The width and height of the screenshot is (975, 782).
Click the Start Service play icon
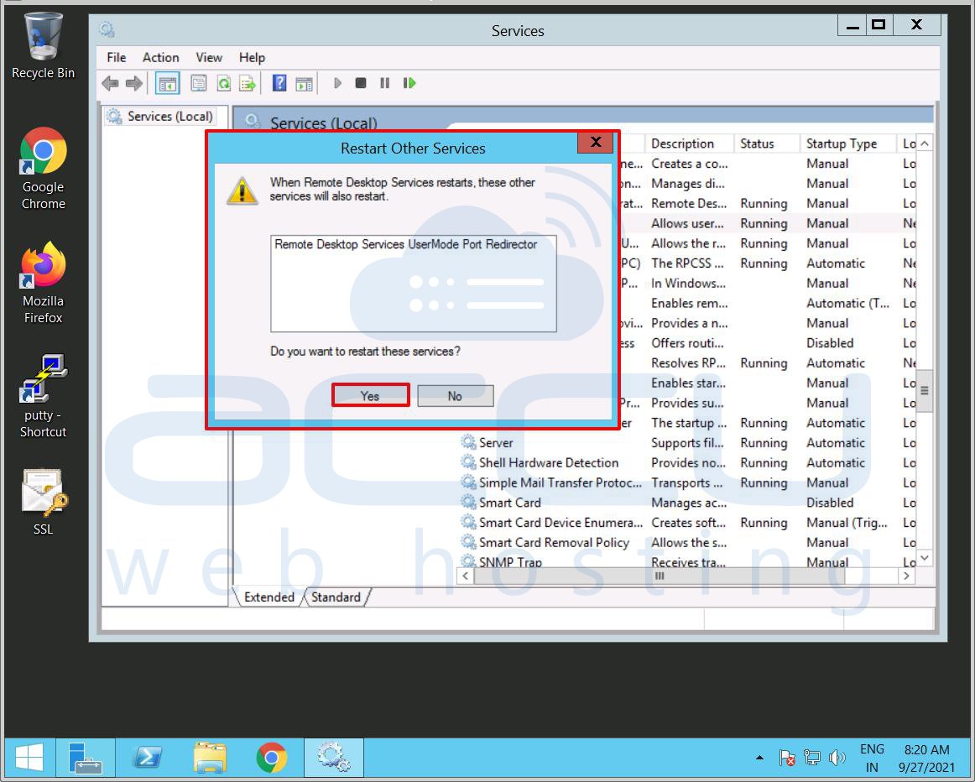(x=337, y=83)
